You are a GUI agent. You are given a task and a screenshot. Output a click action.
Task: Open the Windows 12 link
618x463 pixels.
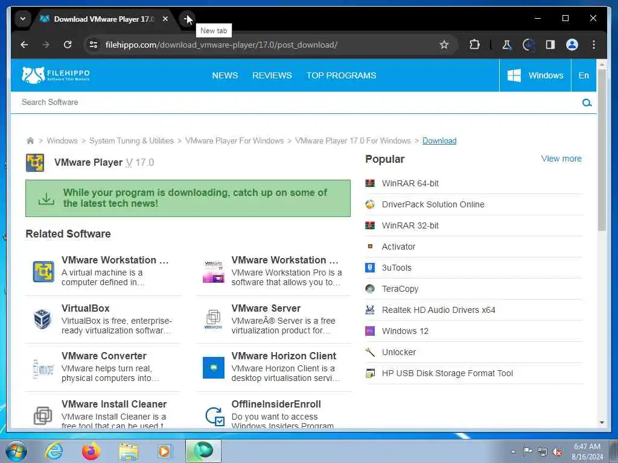click(x=405, y=331)
